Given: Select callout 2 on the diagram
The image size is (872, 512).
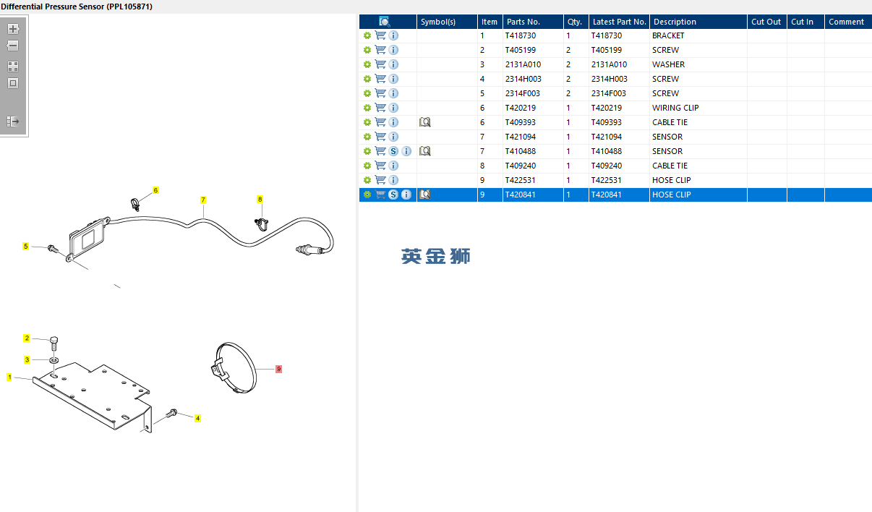Looking at the screenshot, I should coord(27,338).
